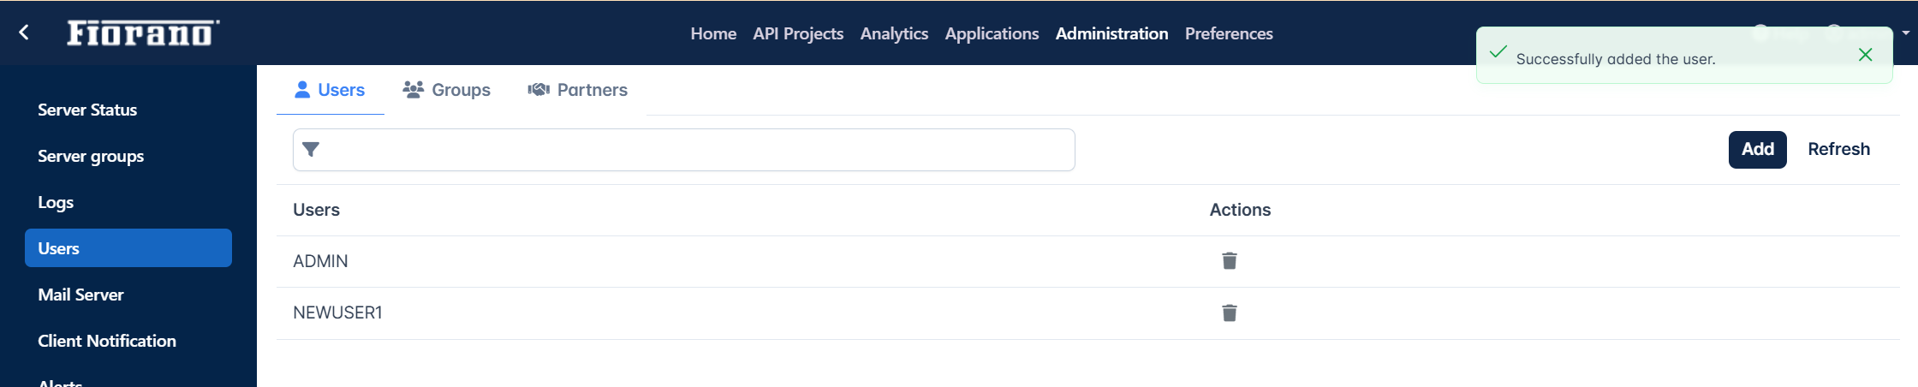1918x387 pixels.
Task: Dismiss the success notification with X
Action: [1866, 55]
